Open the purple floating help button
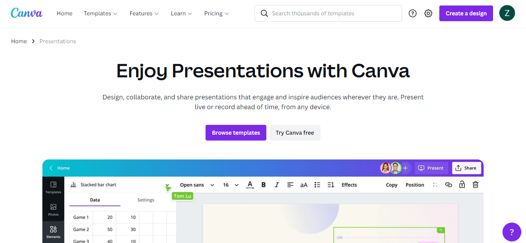 click(x=511, y=232)
